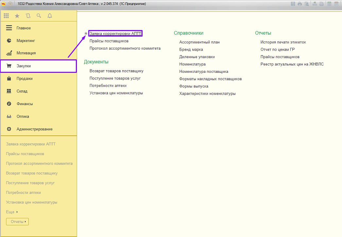
Task: Open the notifications bell icon
Action: (x=50, y=16)
